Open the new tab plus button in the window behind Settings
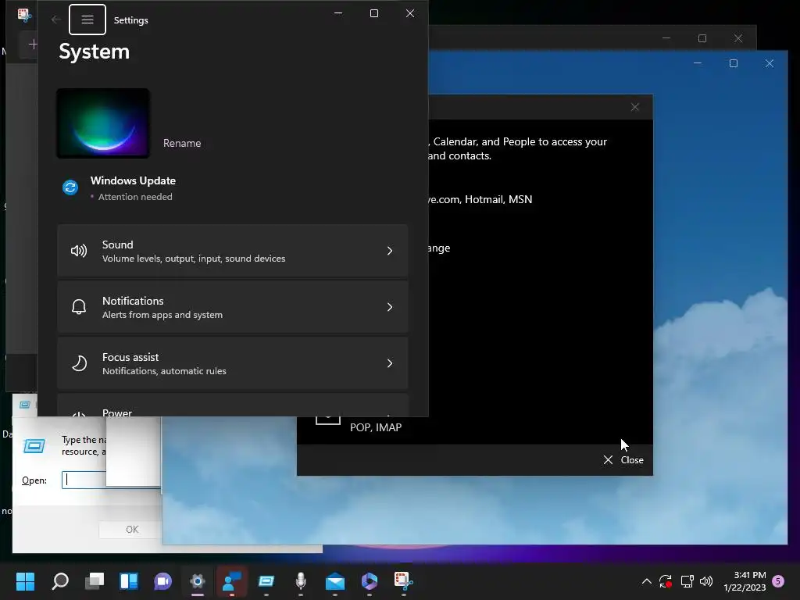 [x=33, y=45]
